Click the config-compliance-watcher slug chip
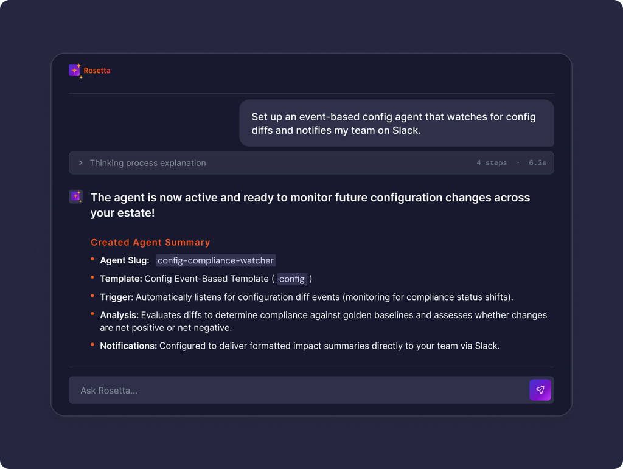Image resolution: width=623 pixels, height=469 pixels. (x=215, y=260)
